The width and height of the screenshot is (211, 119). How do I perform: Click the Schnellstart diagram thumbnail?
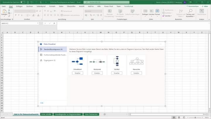point(77,61)
